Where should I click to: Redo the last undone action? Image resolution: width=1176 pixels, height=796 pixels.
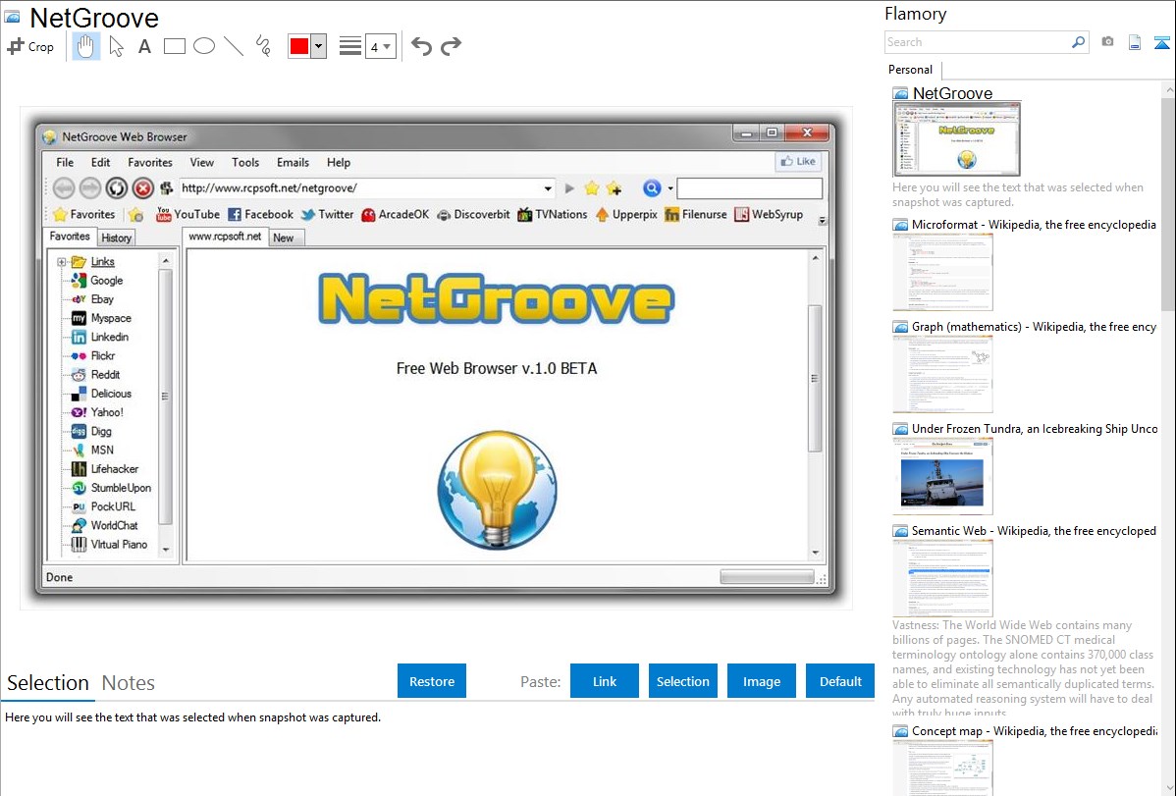coord(451,46)
